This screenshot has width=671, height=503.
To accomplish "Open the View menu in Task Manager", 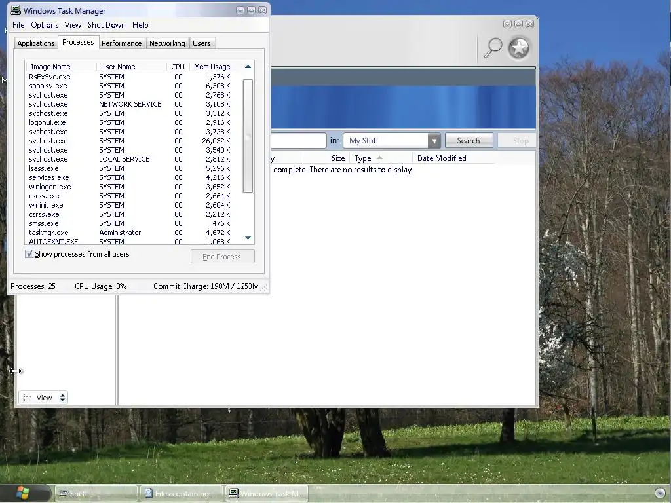I will (x=73, y=25).
